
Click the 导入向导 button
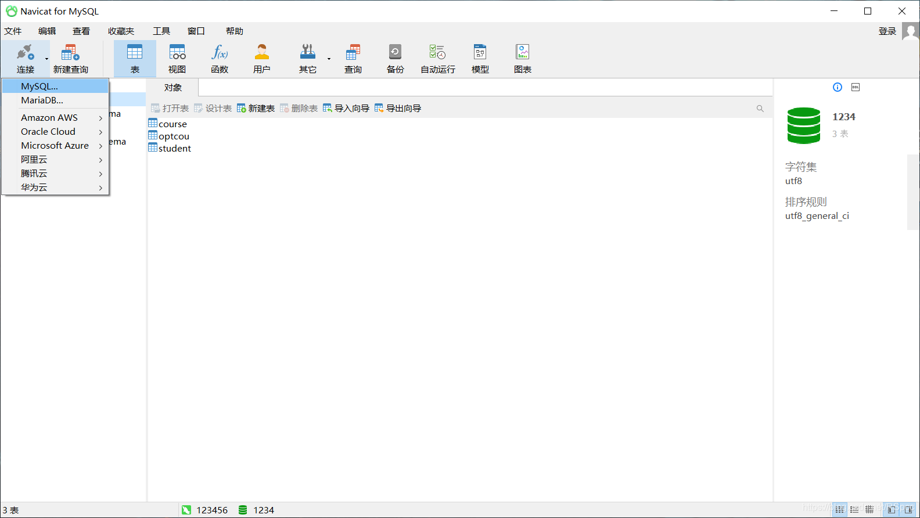click(346, 109)
